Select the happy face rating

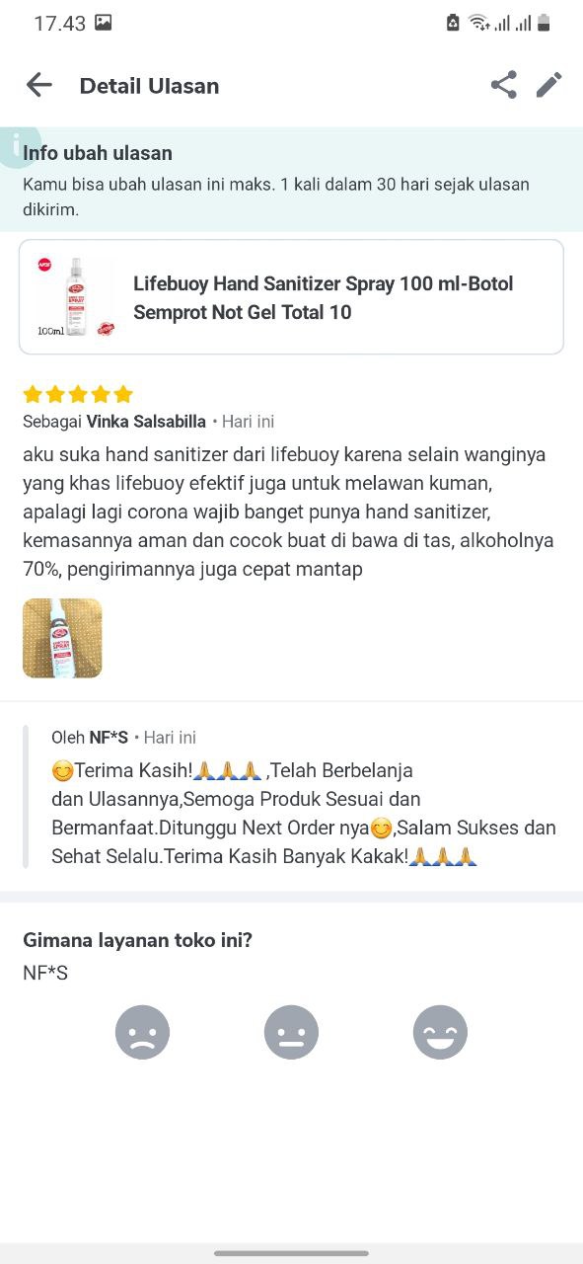tap(440, 1032)
